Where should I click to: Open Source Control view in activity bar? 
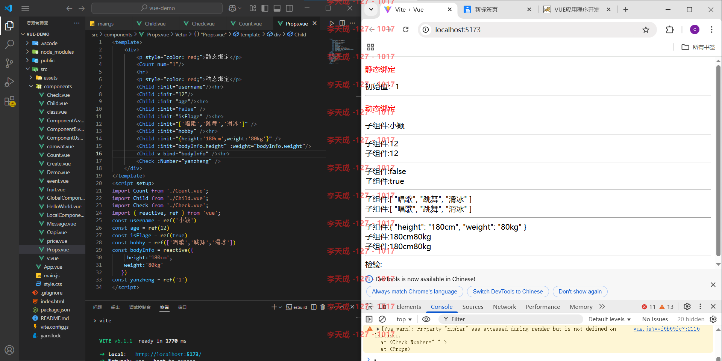click(9, 63)
